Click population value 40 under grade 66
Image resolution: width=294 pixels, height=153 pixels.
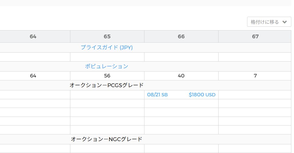[181, 76]
